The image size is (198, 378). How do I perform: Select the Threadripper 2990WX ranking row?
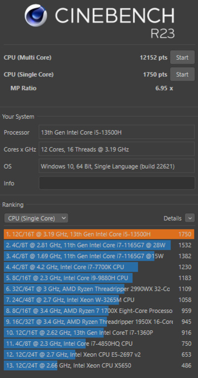(99, 289)
